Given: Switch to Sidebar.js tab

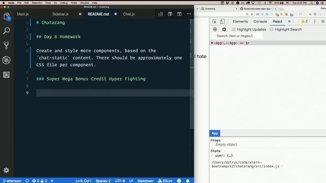Looking at the screenshot, I should click(x=60, y=14).
